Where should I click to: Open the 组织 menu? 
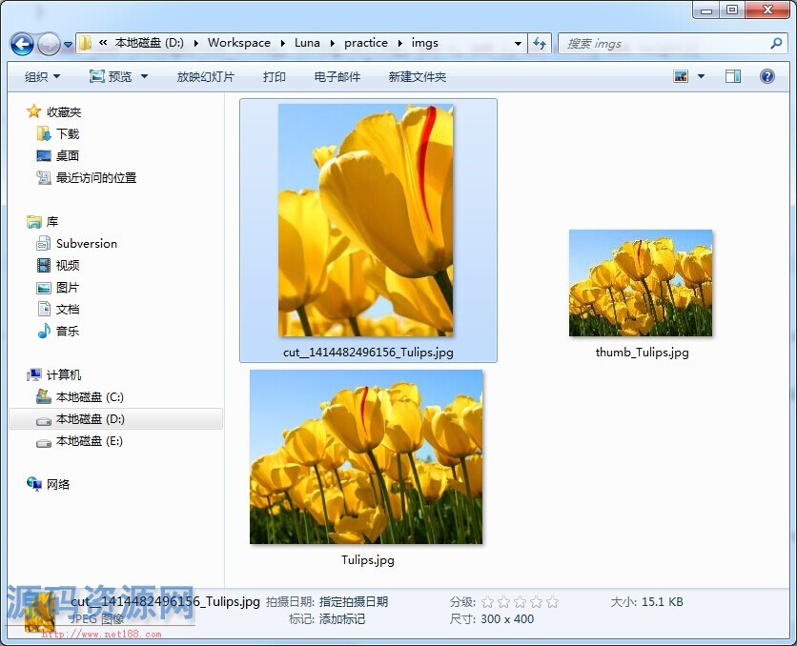[x=42, y=76]
